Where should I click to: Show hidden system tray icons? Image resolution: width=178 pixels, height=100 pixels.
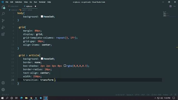coord(155,98)
